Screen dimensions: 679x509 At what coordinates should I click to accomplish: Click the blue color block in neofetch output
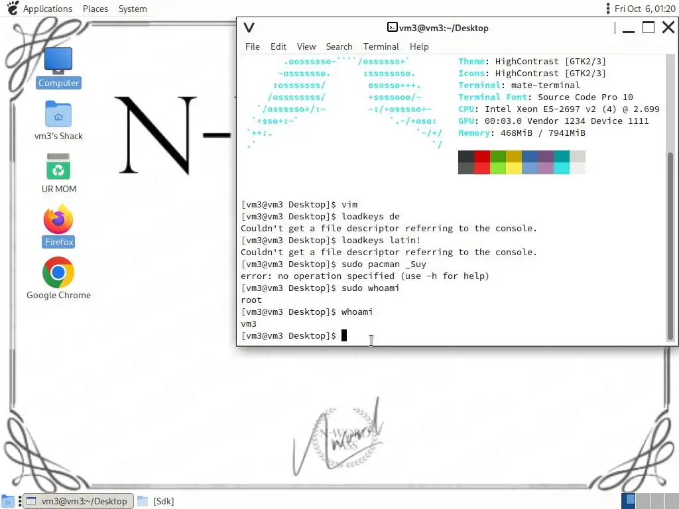[530, 162]
